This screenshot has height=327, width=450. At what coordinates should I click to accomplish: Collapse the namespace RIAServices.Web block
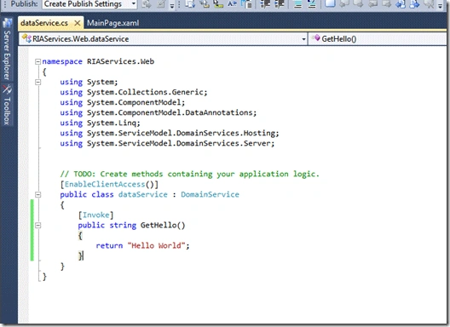click(x=37, y=61)
